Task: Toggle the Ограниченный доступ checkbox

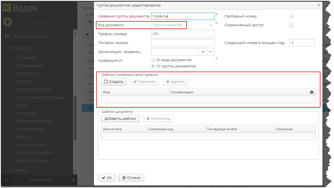Action: click(291, 25)
